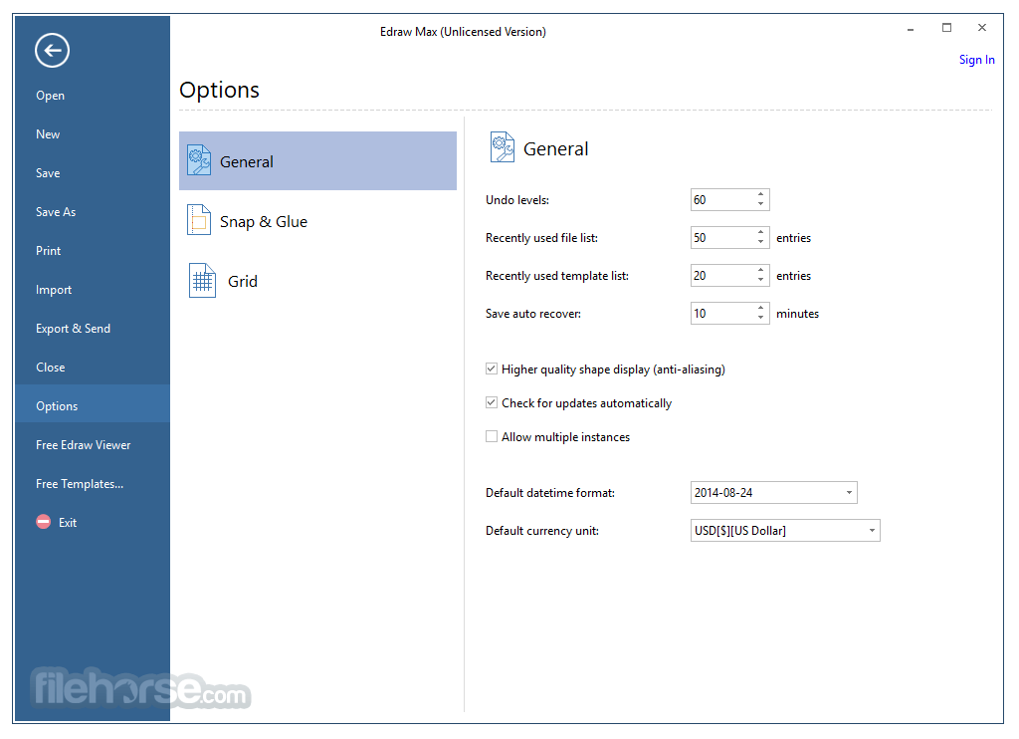Open the Open menu item

pyautogui.click(x=93, y=96)
